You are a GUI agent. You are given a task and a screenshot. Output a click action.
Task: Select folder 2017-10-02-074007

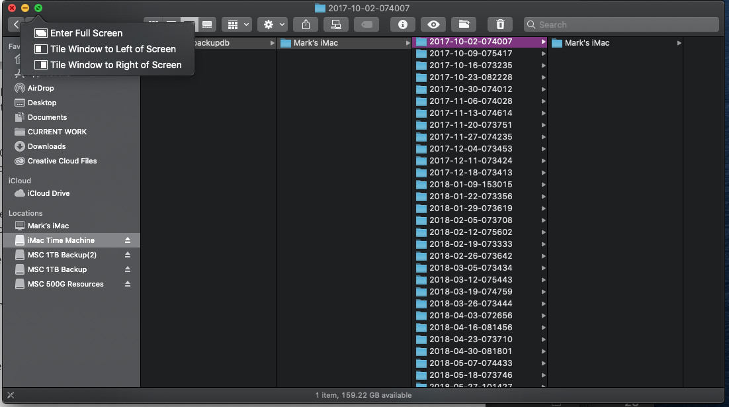pyautogui.click(x=480, y=42)
